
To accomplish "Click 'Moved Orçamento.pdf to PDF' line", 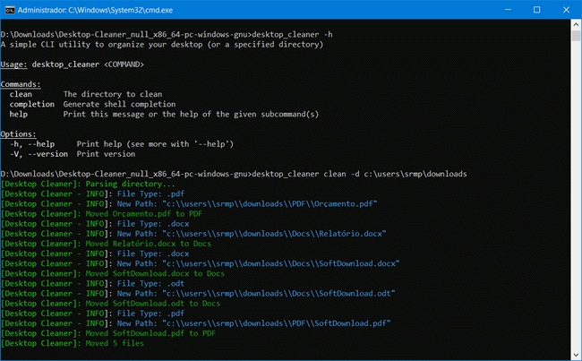I will [102, 214].
